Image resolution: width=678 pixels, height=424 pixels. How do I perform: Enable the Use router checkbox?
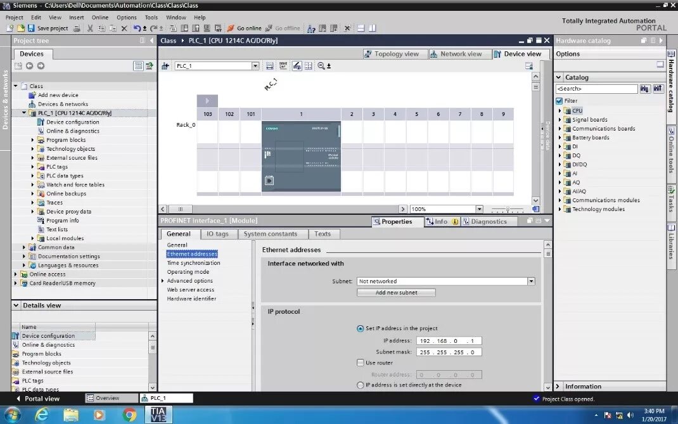click(x=360, y=363)
